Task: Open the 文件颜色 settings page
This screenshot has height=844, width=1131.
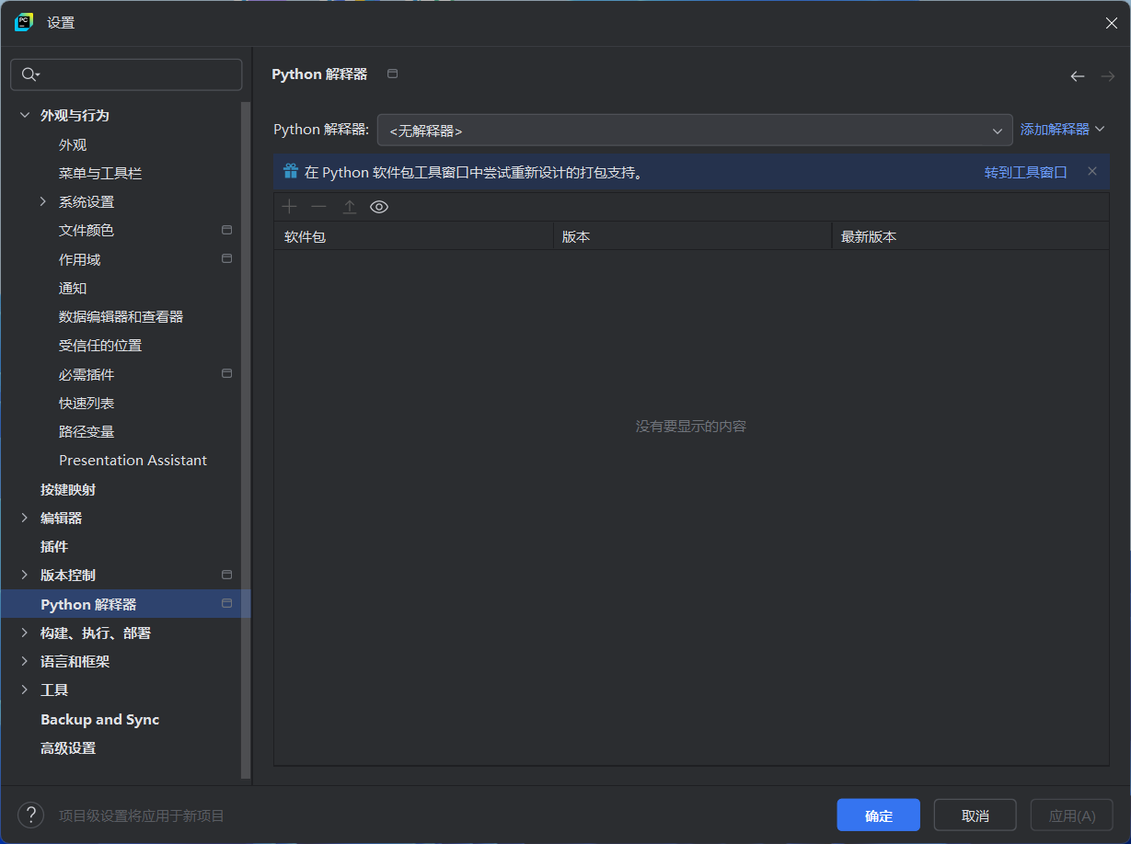Action: [x=87, y=230]
